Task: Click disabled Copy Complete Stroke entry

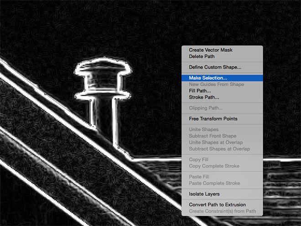Action: point(222,166)
